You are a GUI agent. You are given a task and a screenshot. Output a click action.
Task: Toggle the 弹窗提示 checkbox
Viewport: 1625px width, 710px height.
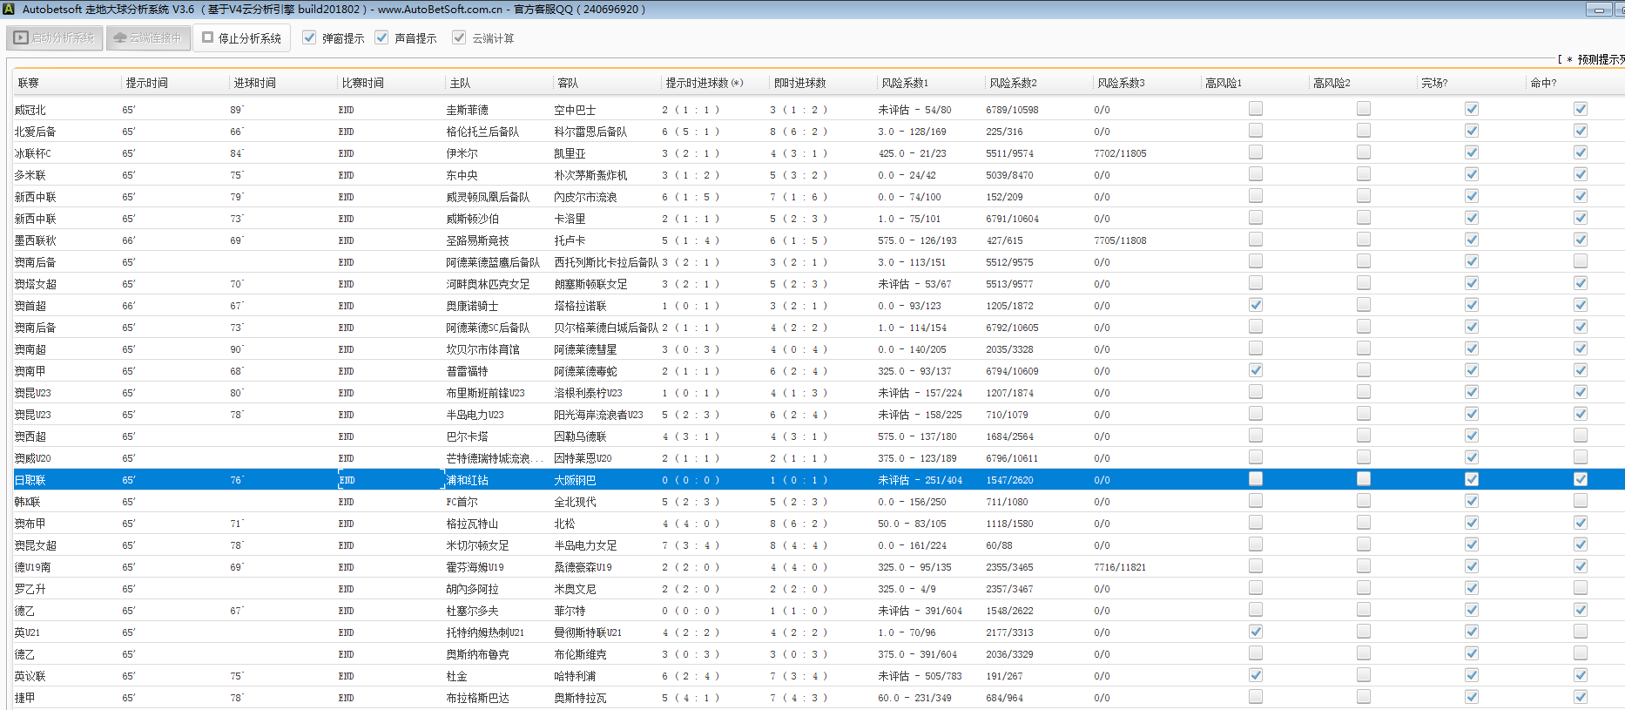[x=309, y=37]
